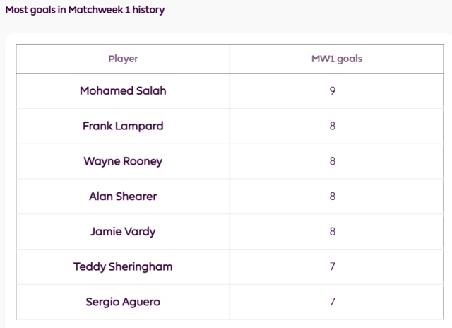
Task: Click Frank Lampard's 8 goals value
Action: point(333,126)
